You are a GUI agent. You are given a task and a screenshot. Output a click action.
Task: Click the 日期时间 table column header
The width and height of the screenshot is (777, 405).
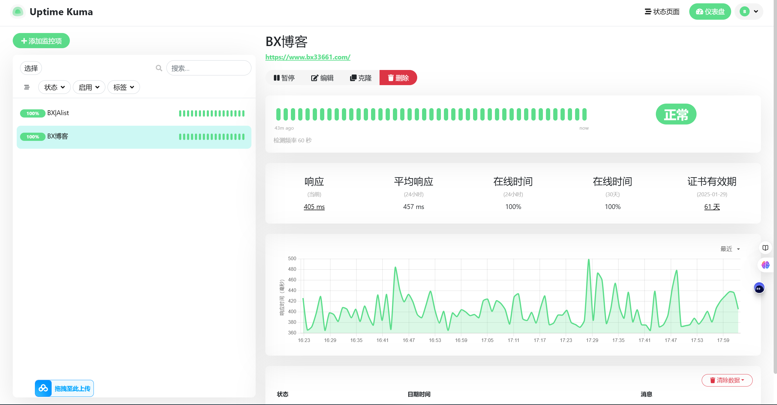click(x=419, y=394)
